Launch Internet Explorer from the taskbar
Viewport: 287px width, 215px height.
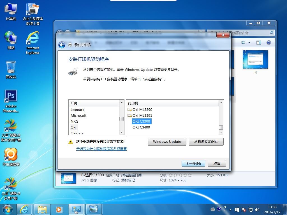[24, 209]
